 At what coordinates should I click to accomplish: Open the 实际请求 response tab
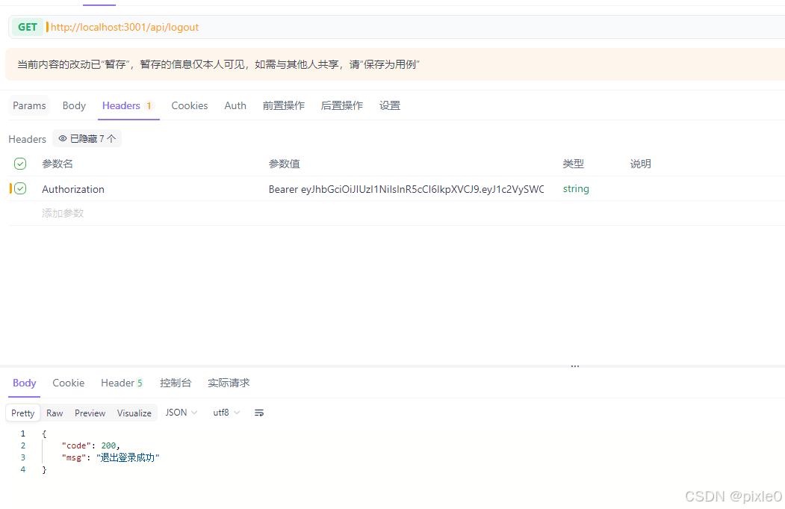coord(228,382)
